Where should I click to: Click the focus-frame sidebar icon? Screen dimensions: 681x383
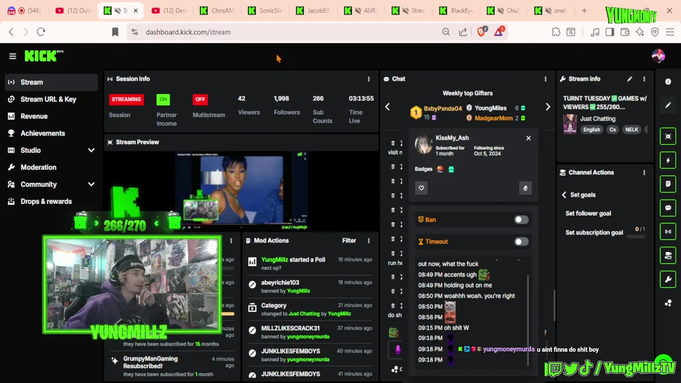pos(668,136)
